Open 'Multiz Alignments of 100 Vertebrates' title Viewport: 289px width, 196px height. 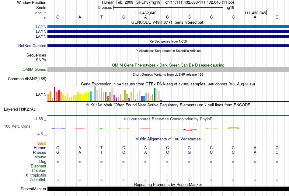click(x=168, y=139)
